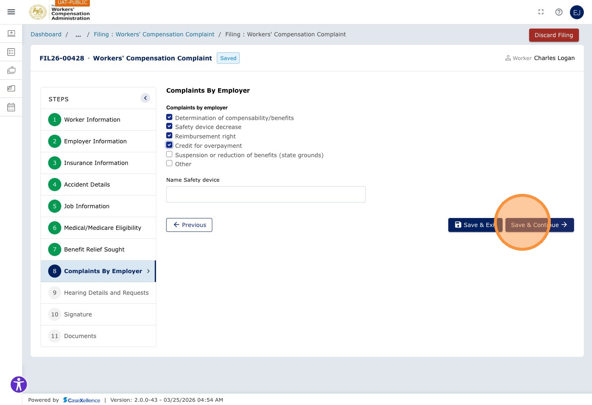Check Suspension or reduction of benefits

[x=169, y=154]
